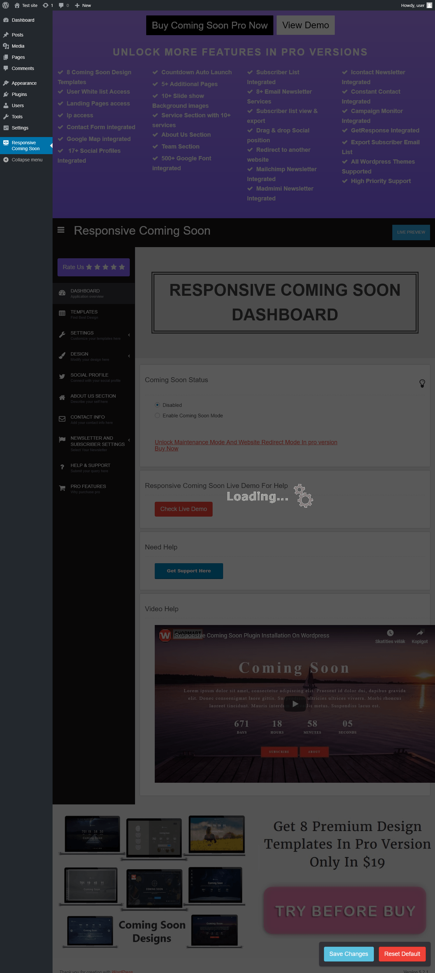Click the Pages icon in sidebar

6,57
